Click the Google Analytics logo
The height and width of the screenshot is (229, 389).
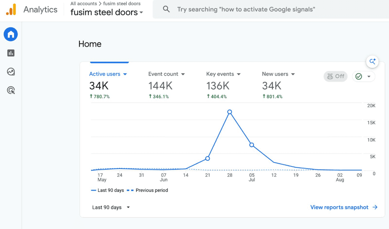coord(11,9)
